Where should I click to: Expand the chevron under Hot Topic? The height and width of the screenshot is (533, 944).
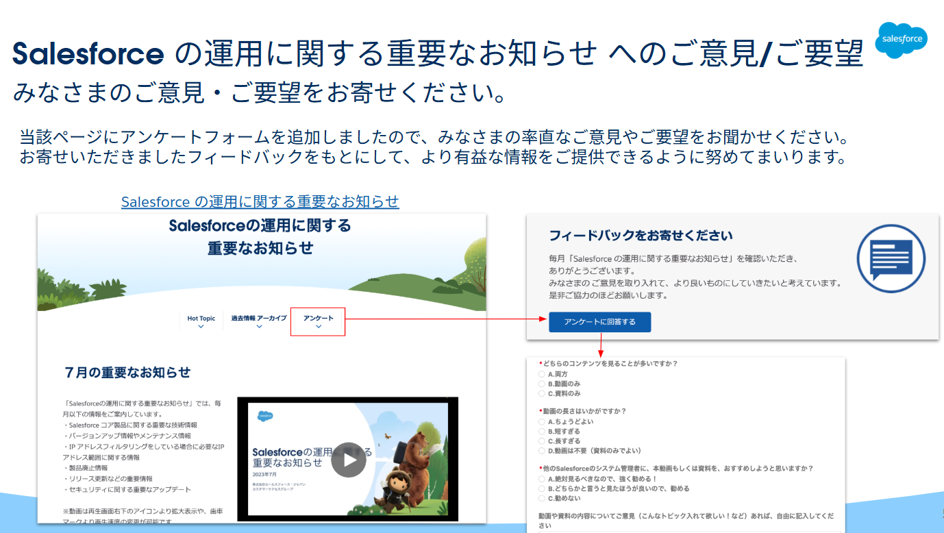tap(201, 327)
